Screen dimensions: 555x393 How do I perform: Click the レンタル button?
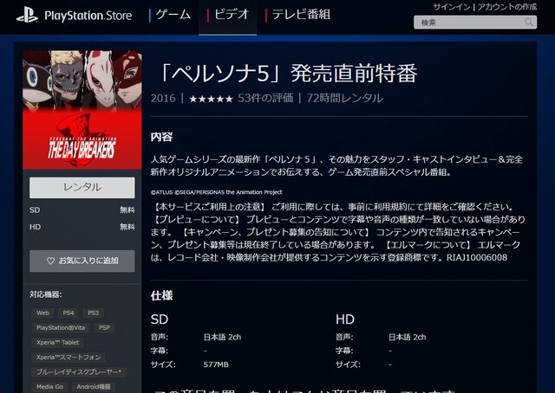[x=82, y=187]
